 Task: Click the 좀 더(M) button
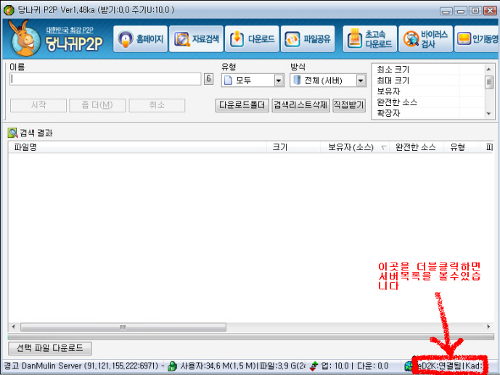(x=97, y=105)
